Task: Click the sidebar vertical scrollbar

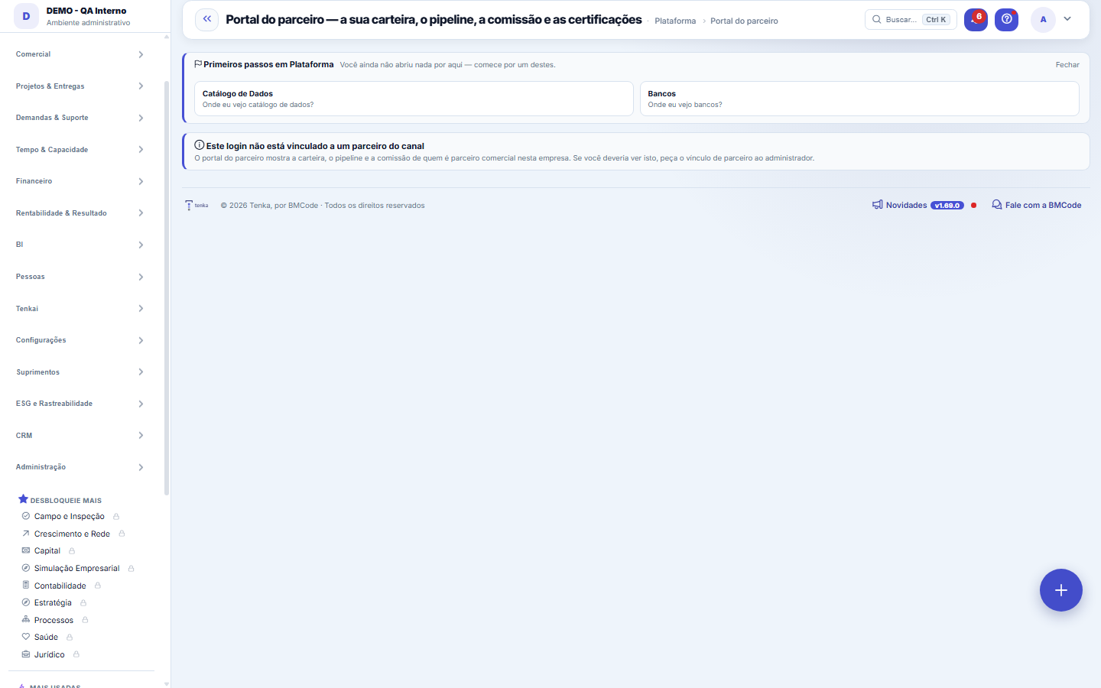Action: [x=167, y=287]
